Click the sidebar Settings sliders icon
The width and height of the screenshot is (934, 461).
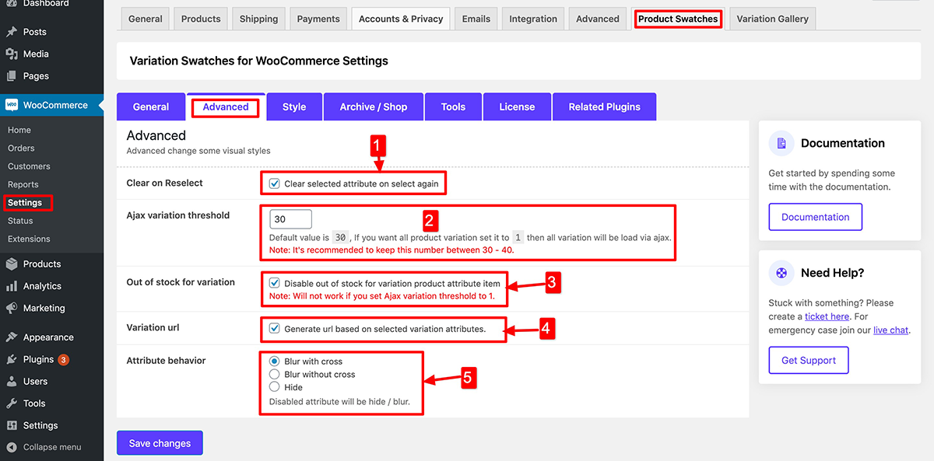pyautogui.click(x=12, y=425)
